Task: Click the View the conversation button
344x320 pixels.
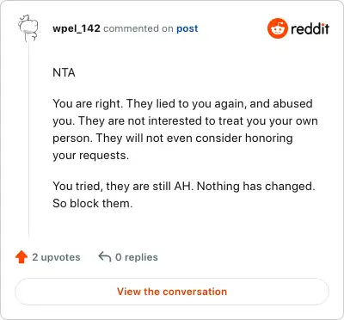Action: pos(172,292)
